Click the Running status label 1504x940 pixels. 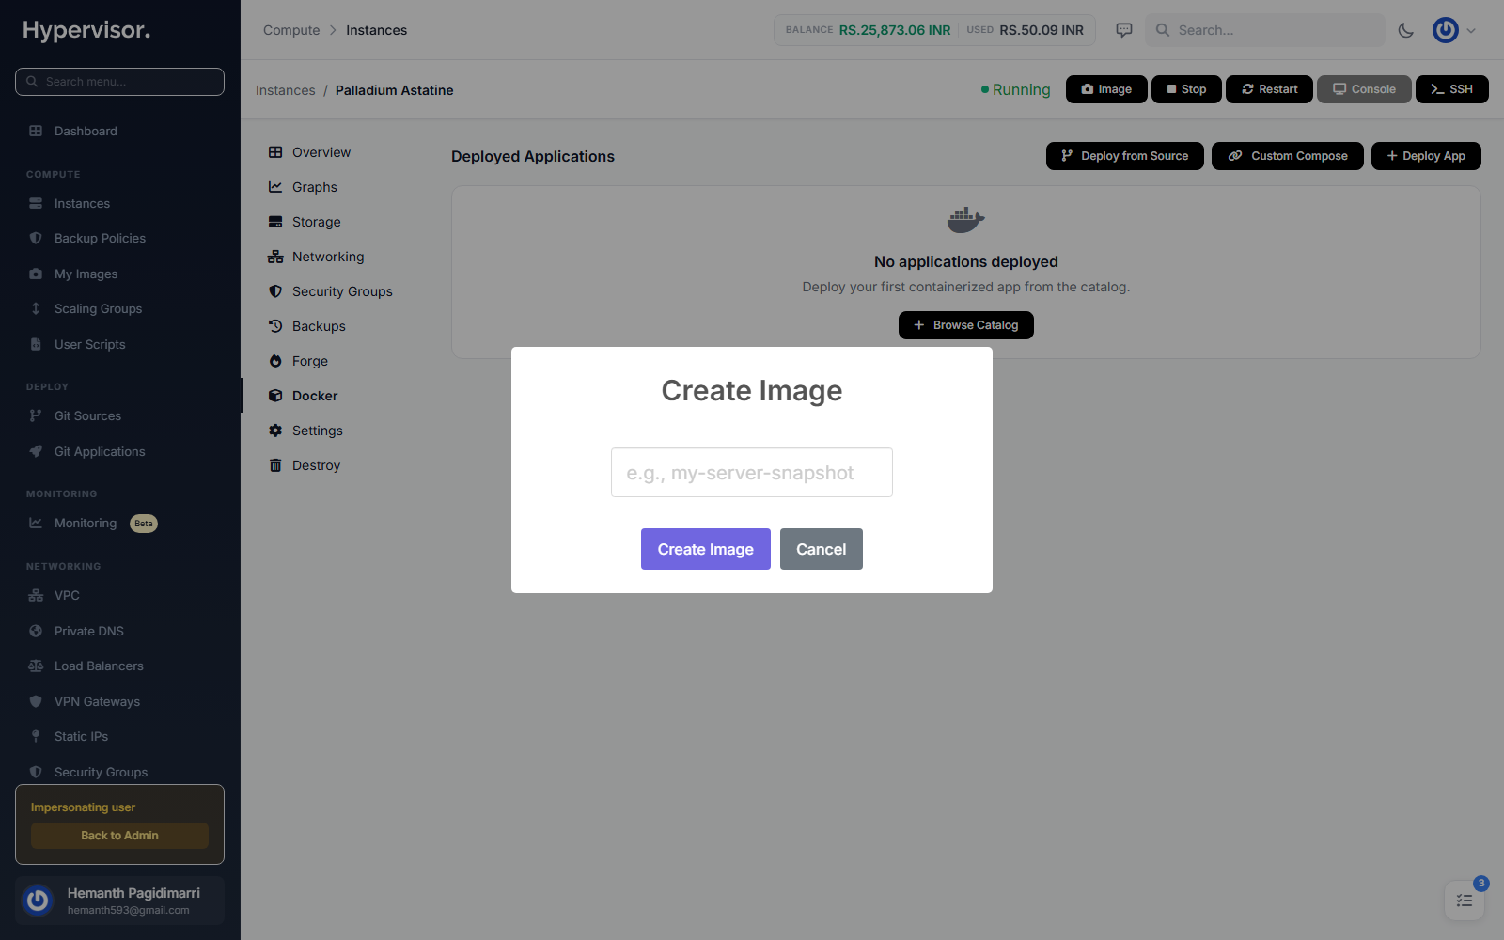tap(1021, 89)
